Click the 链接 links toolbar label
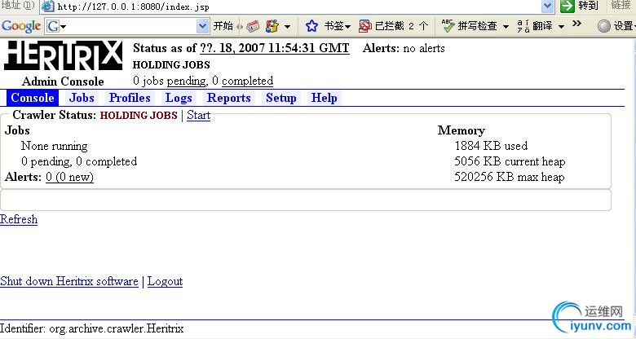This screenshot has height=339, width=636. [x=621, y=5]
